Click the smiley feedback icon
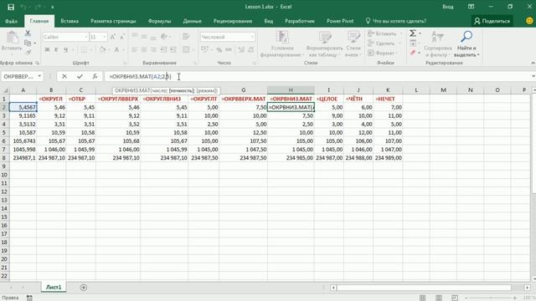536x301 pixels. [x=529, y=21]
